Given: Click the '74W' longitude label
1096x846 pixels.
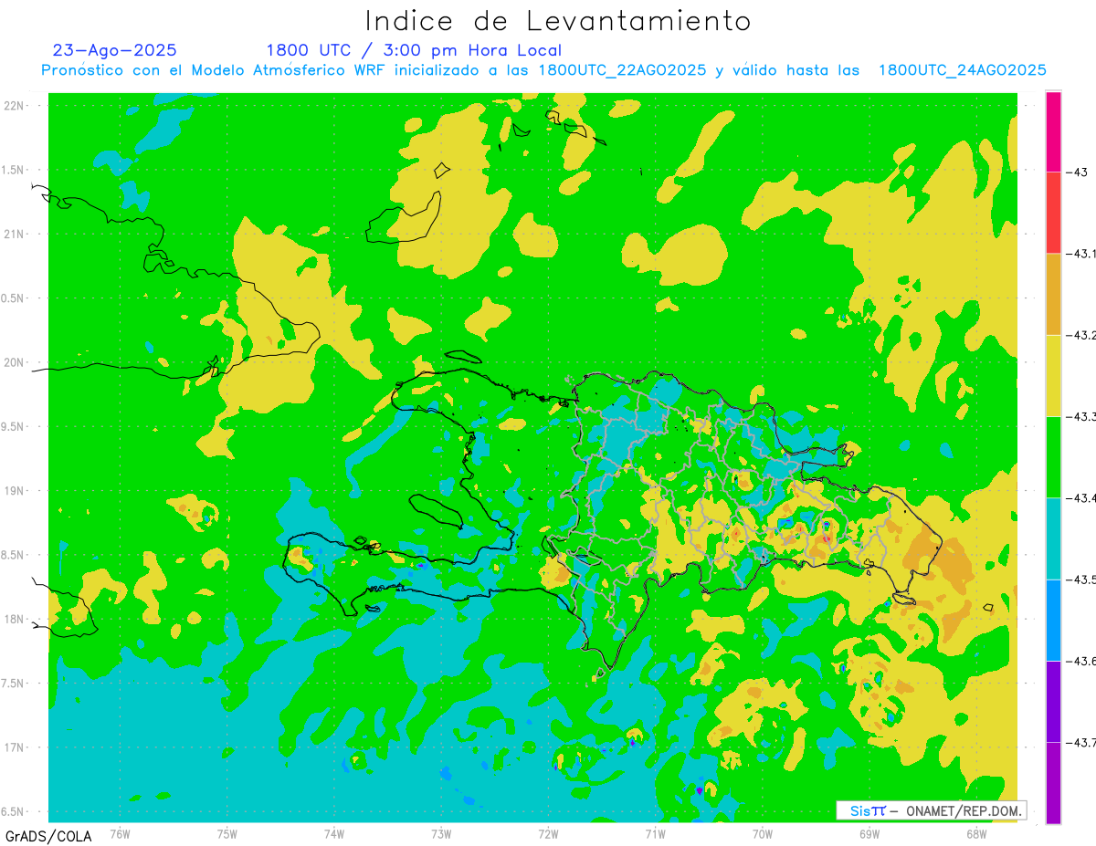Looking at the screenshot, I should point(334,833).
